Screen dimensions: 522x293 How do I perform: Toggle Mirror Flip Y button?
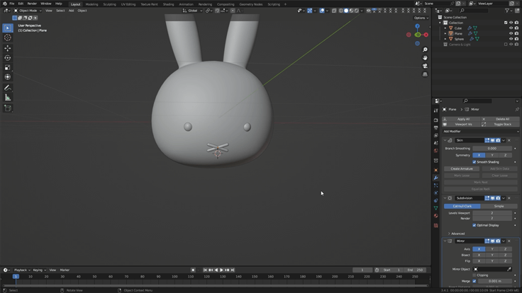(x=492, y=261)
